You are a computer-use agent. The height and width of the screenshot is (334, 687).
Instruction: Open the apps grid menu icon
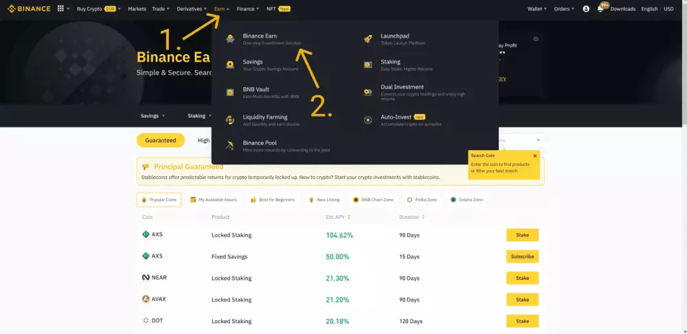pyautogui.click(x=60, y=9)
